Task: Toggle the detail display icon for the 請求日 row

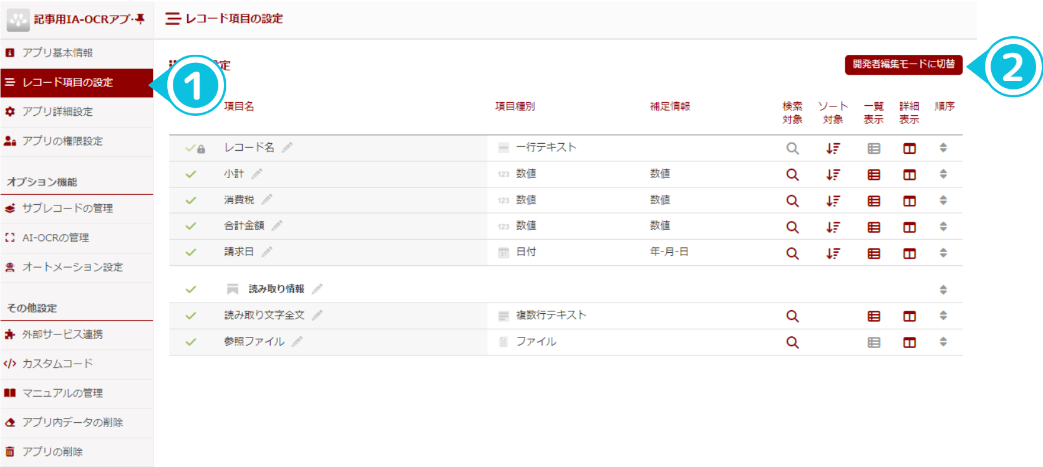Action: pos(910,253)
